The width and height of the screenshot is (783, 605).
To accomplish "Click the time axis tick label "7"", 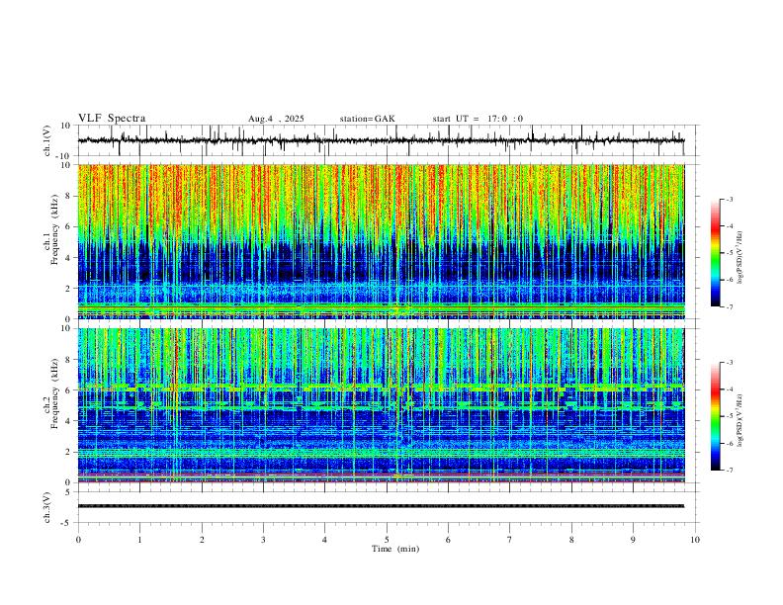I will tap(510, 540).
